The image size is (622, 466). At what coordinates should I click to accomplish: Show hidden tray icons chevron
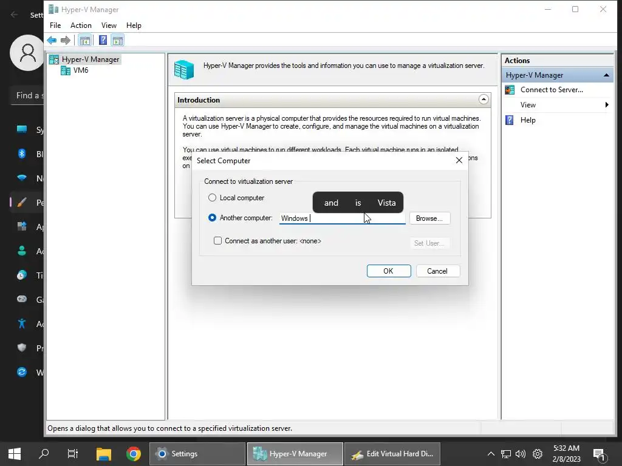click(x=491, y=454)
